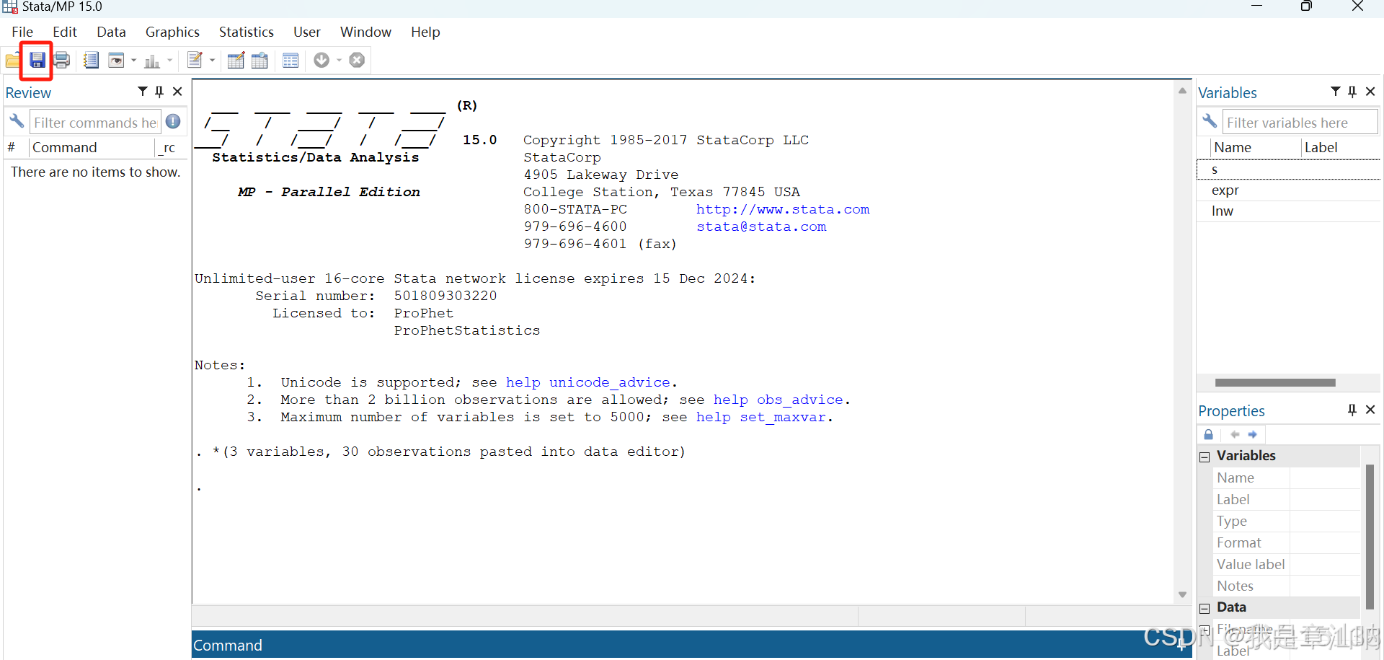This screenshot has height=660, width=1384.
Task: Click the Name column header in Variables
Action: (1256, 147)
